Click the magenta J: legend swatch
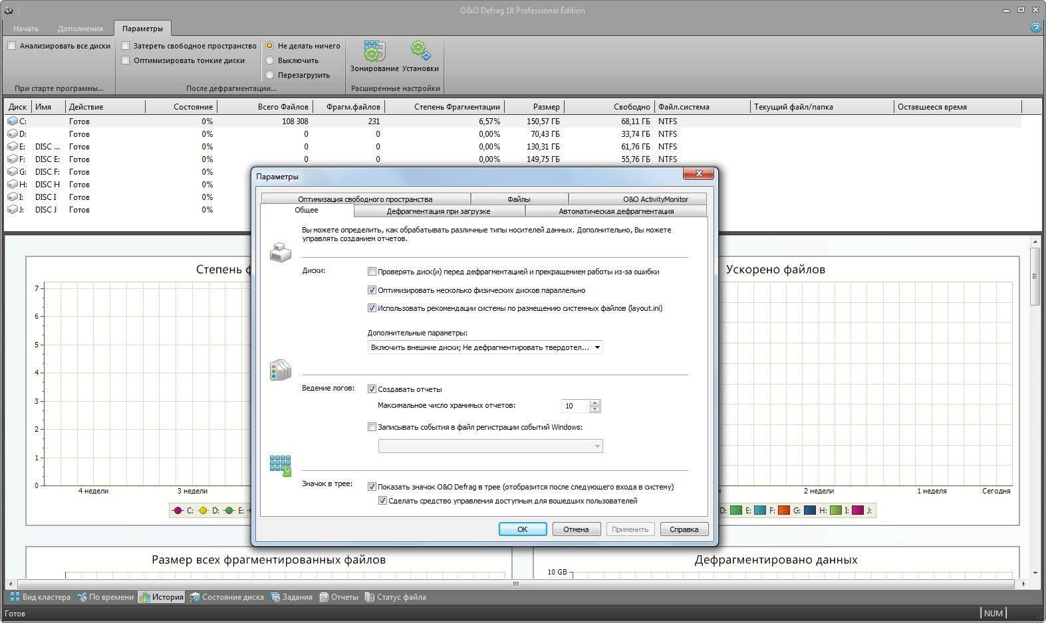 858,510
